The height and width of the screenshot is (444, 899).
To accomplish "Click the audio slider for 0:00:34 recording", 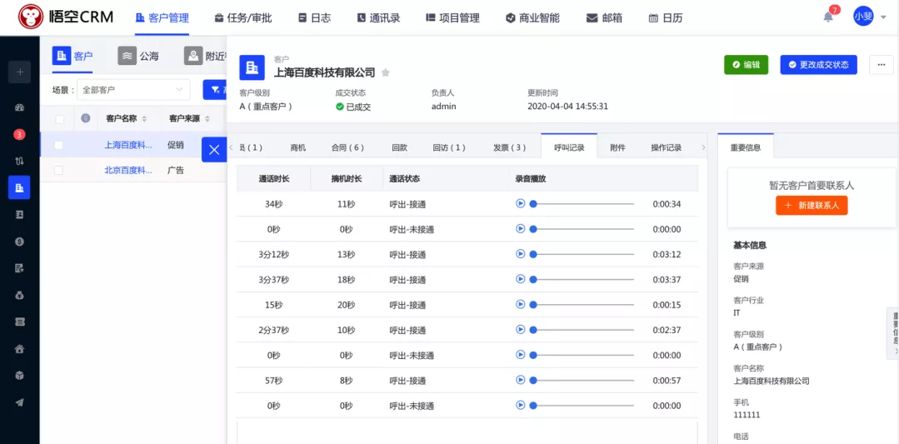I will pos(582,203).
